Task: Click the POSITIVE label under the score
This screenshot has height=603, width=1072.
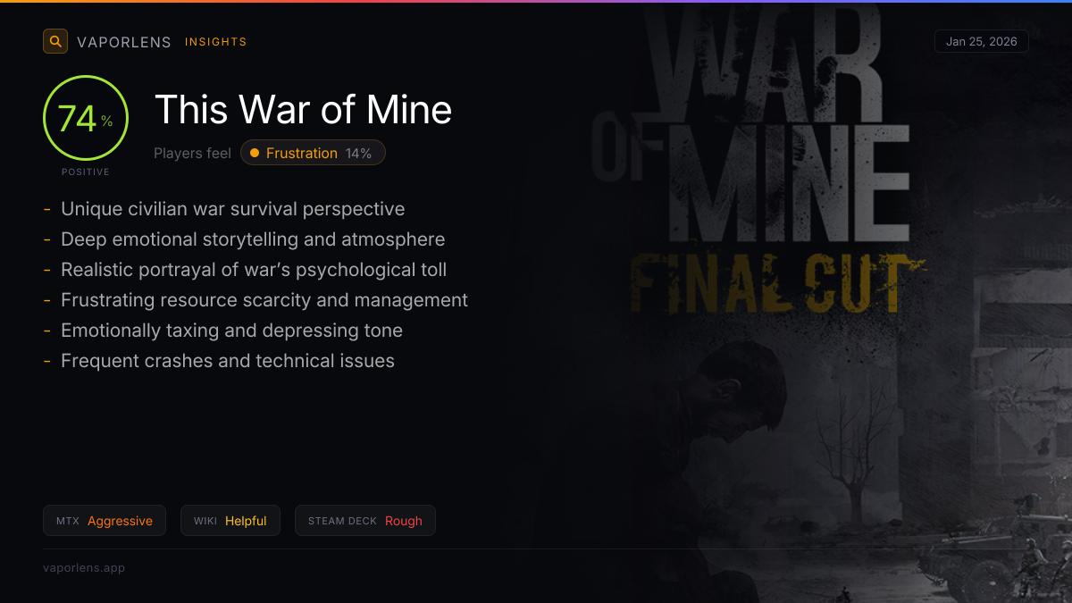Action: click(x=86, y=172)
